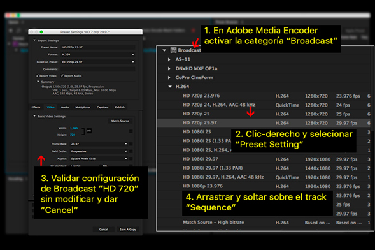Click the QuickTime format cell for HD 720p 24

[x=287, y=105]
